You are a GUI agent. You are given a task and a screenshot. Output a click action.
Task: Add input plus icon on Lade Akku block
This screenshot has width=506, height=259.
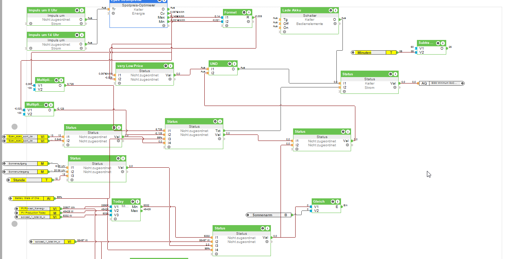(x=284, y=32)
